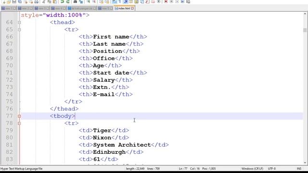Click the Zoom Out toolbar icon

coord(94,2)
